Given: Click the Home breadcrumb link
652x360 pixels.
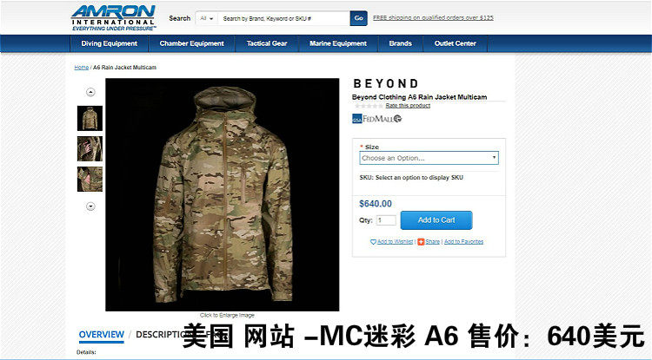Looking at the screenshot, I should [x=82, y=67].
